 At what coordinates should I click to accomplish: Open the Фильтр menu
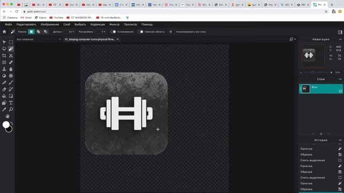[x=114, y=25]
